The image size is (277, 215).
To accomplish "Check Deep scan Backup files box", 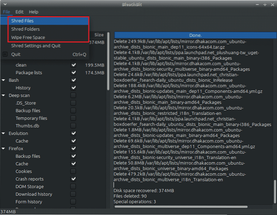I will click(73, 110).
